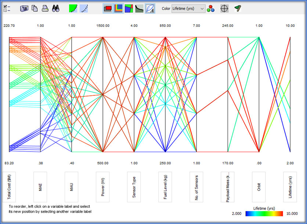Select the Sensor Type variable label
This screenshot has height=224, width=307.
point(134,187)
